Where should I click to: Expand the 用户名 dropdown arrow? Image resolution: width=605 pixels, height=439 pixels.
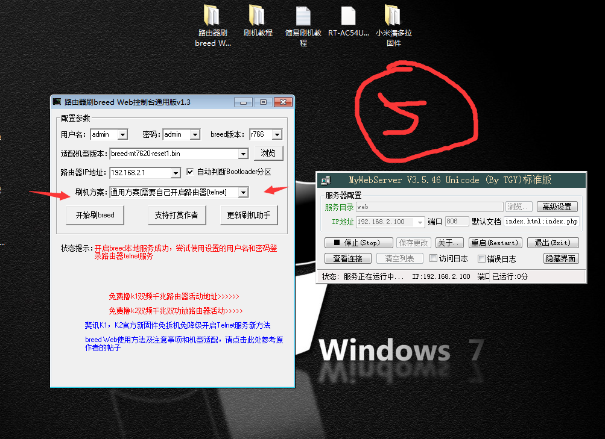pyautogui.click(x=122, y=134)
